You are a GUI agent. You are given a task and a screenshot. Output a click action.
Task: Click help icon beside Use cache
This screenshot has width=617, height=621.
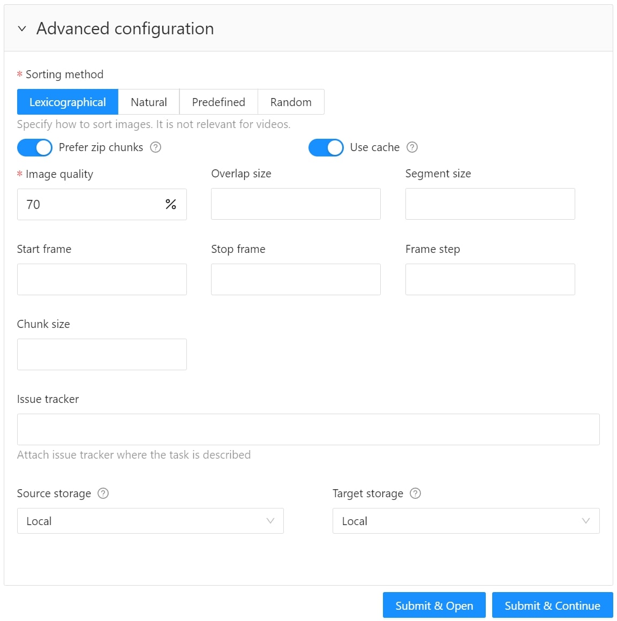[412, 147]
